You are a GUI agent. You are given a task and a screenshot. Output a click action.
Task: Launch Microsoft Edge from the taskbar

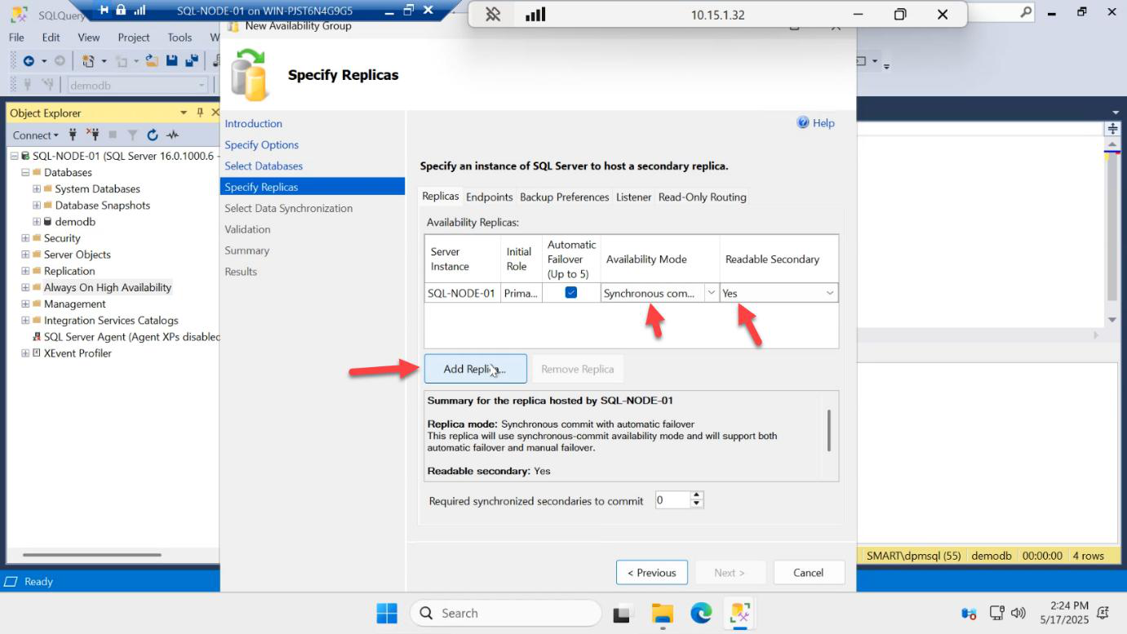pos(701,614)
